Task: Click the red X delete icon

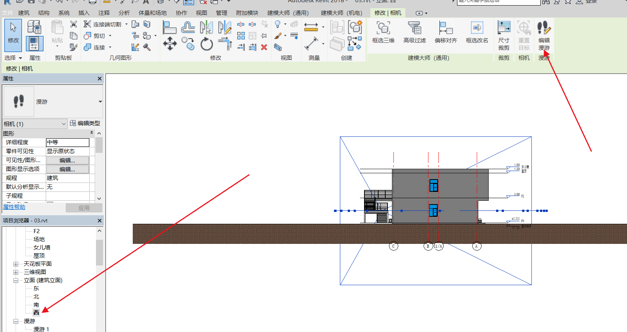Action: pyautogui.click(x=264, y=47)
